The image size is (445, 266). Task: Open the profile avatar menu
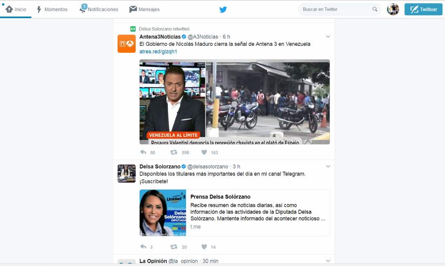[x=393, y=9]
